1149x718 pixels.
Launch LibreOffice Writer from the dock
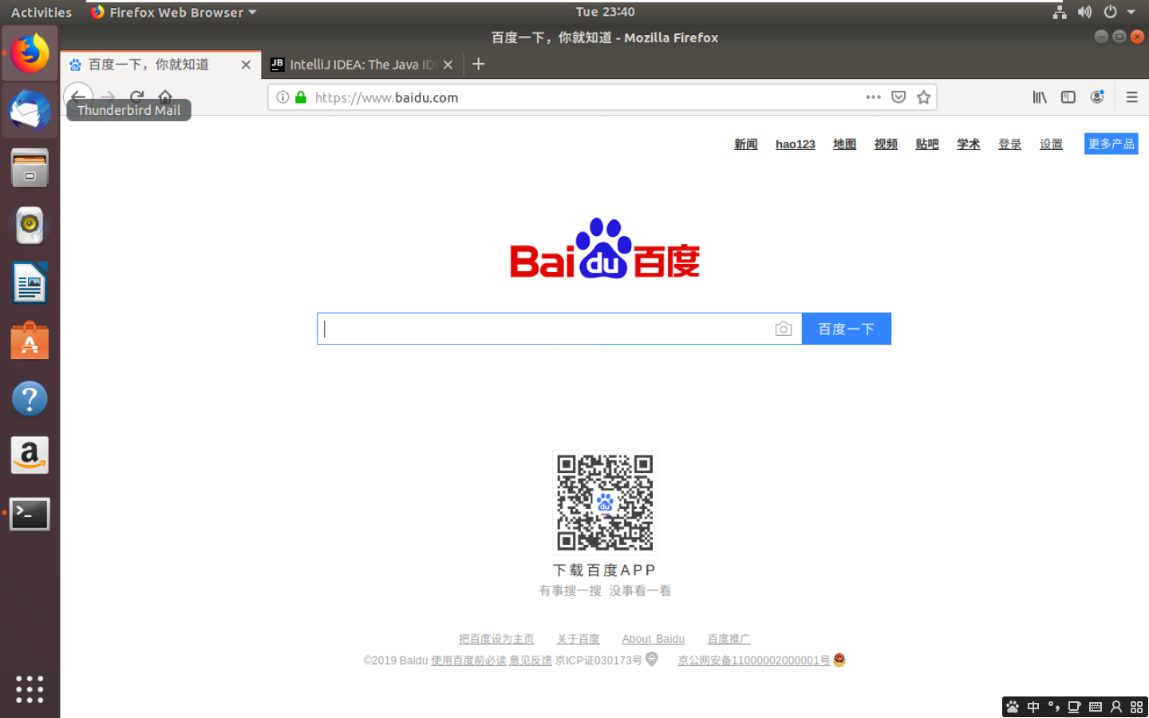click(x=30, y=283)
